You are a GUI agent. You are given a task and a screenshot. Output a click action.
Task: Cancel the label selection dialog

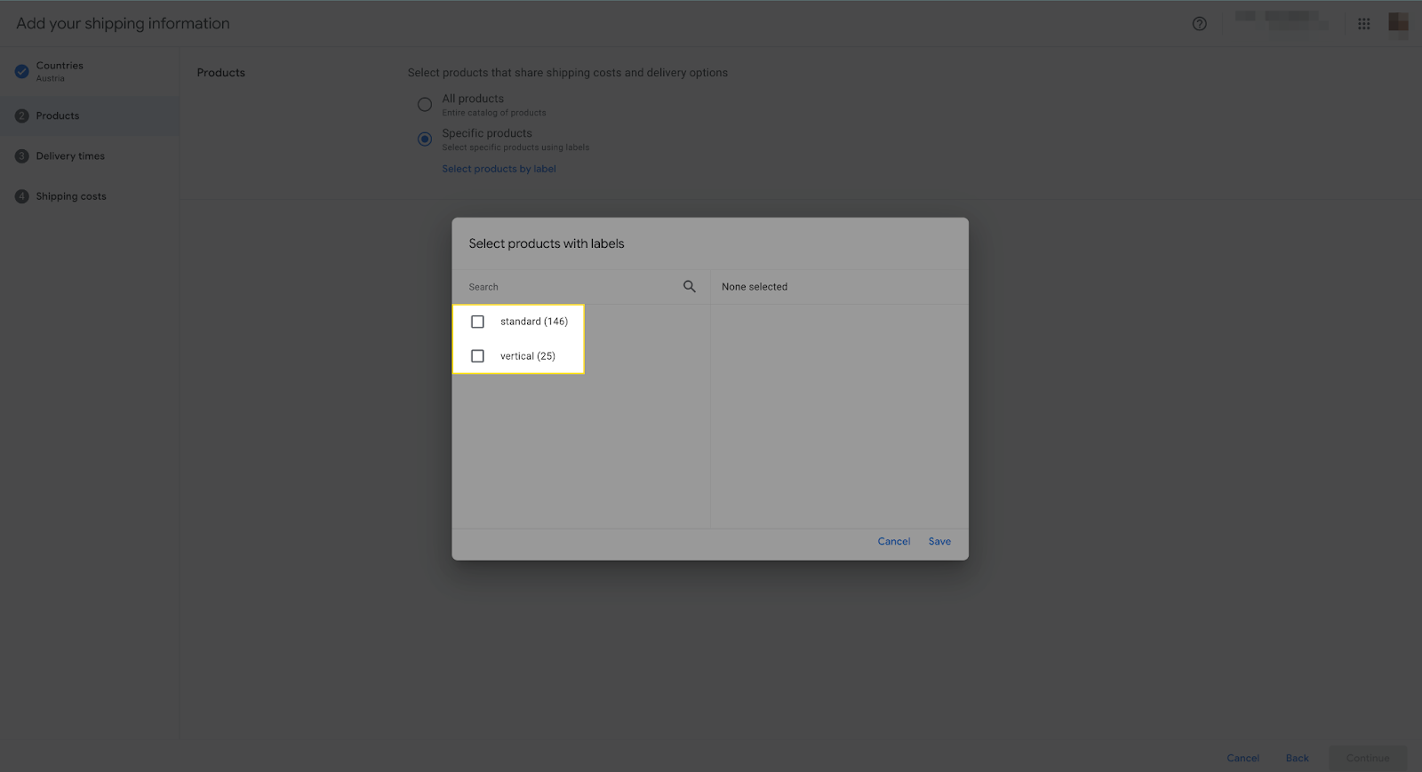(893, 541)
